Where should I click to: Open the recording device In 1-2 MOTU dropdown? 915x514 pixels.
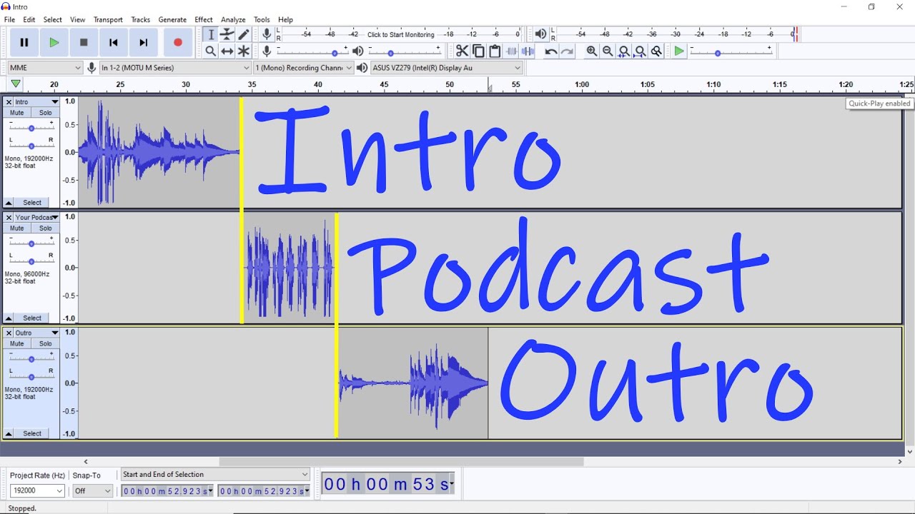click(x=175, y=68)
